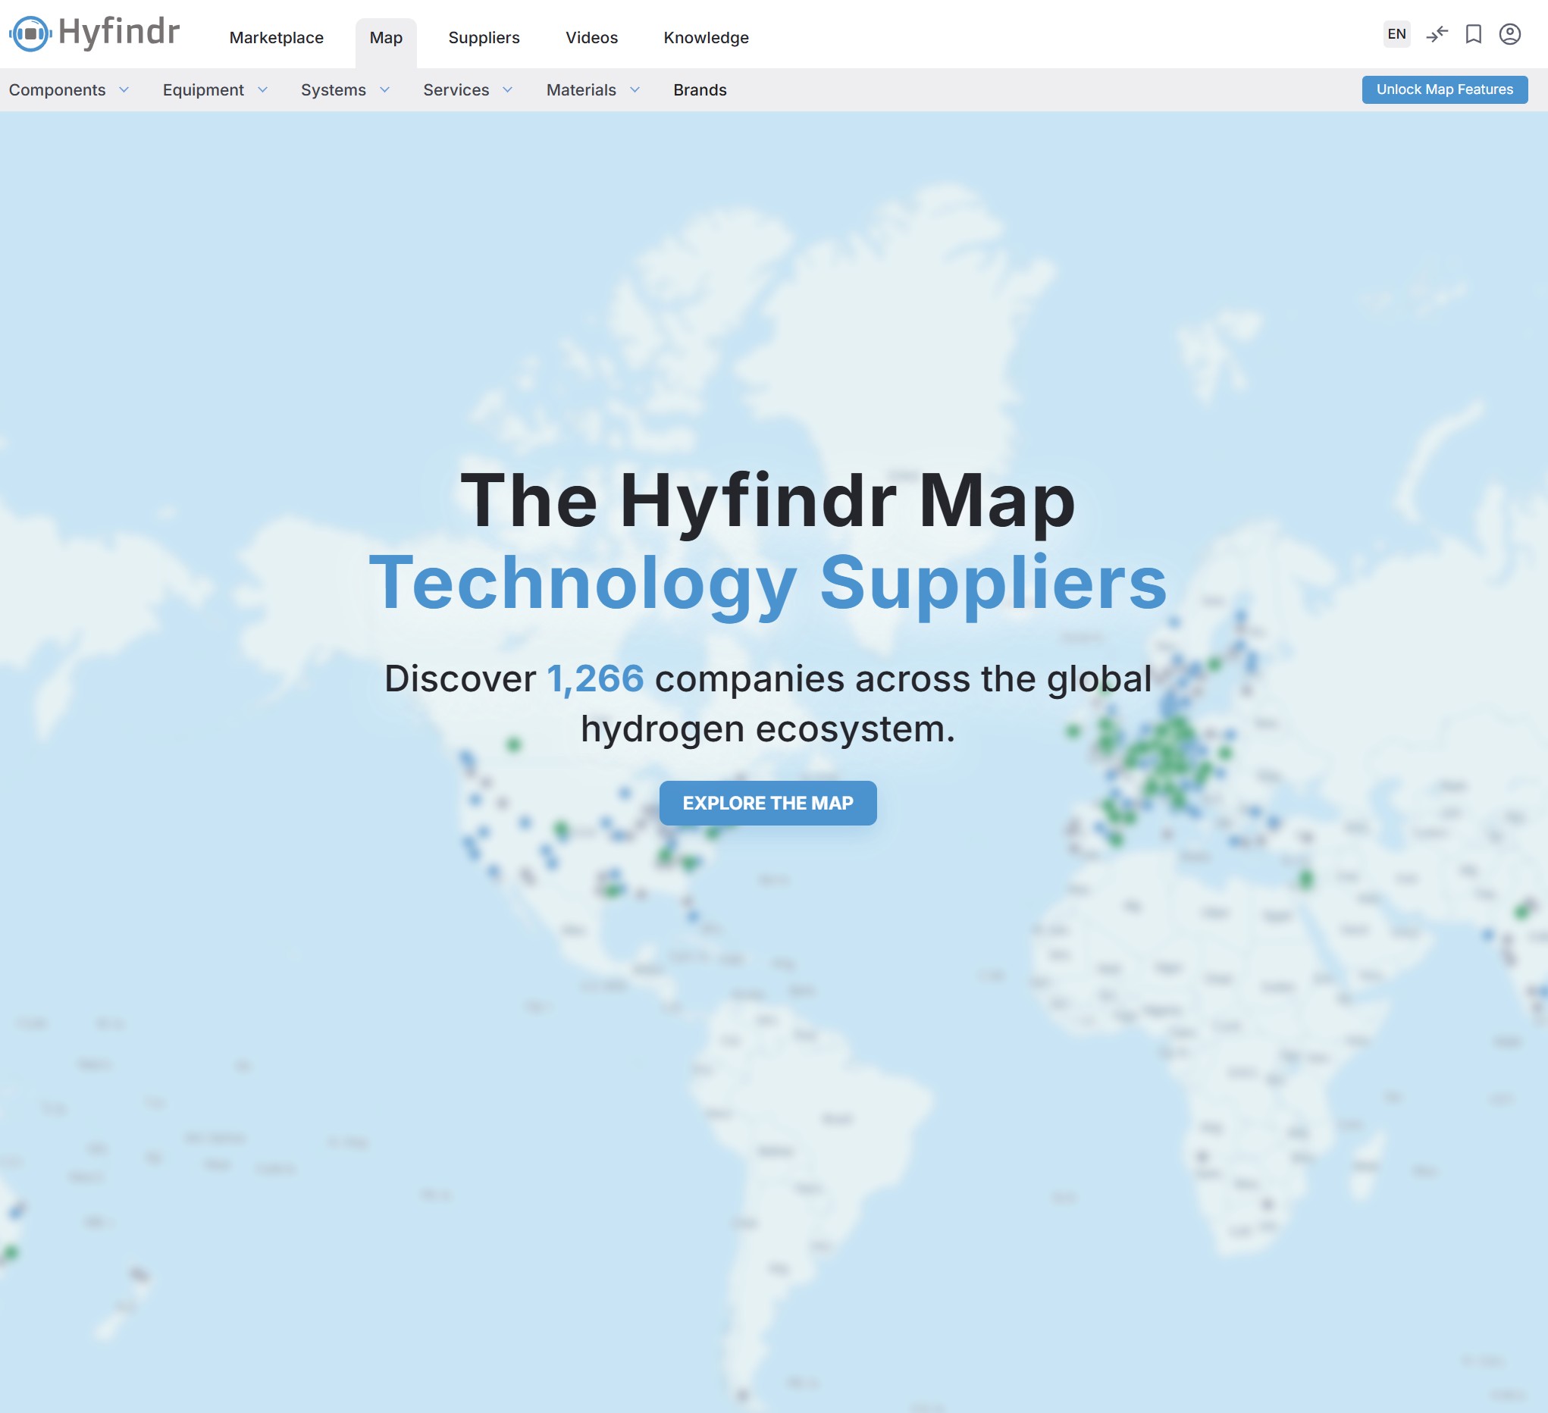Expand the Systems dropdown
The image size is (1548, 1413).
point(346,90)
